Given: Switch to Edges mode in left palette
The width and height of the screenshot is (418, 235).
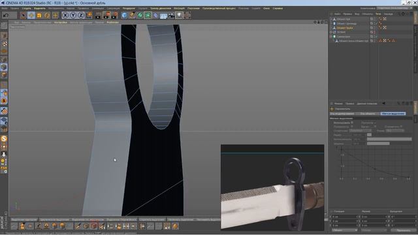Looking at the screenshot, I should point(4,67).
